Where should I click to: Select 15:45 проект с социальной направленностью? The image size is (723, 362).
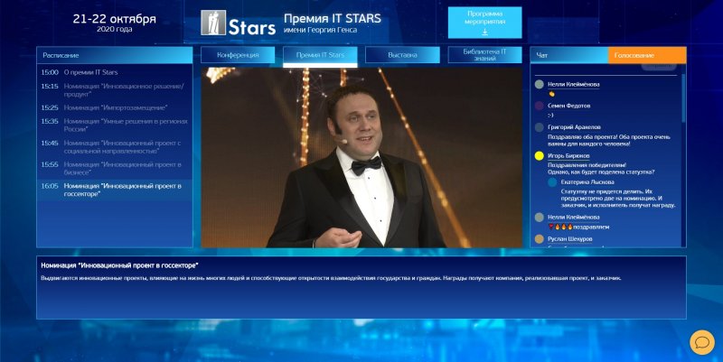pos(115,146)
